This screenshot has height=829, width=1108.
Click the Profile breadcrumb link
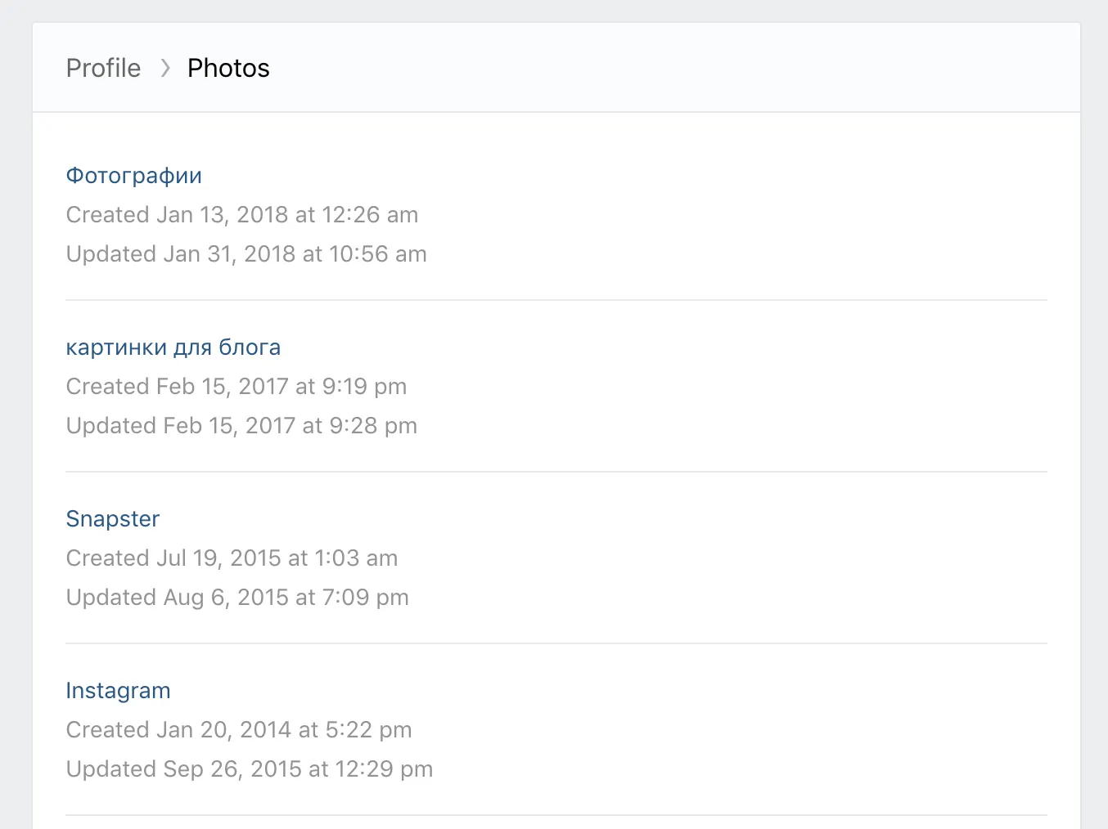point(103,68)
